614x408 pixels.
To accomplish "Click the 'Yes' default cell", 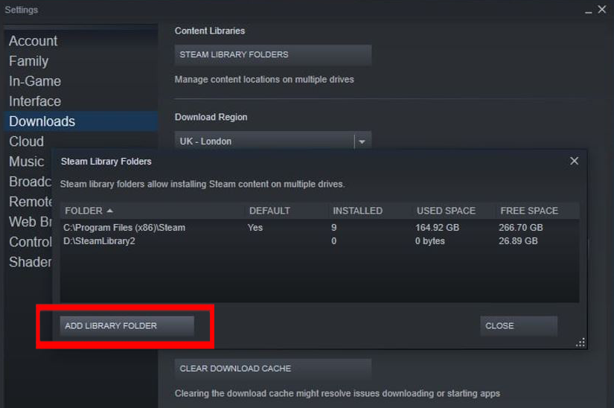I will point(255,228).
